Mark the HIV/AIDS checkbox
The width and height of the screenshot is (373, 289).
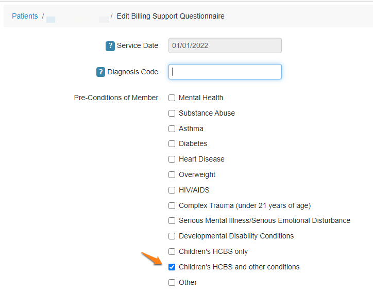coord(172,190)
